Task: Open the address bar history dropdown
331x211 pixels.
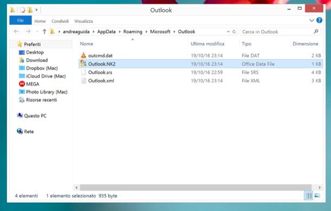Action: click(x=228, y=31)
